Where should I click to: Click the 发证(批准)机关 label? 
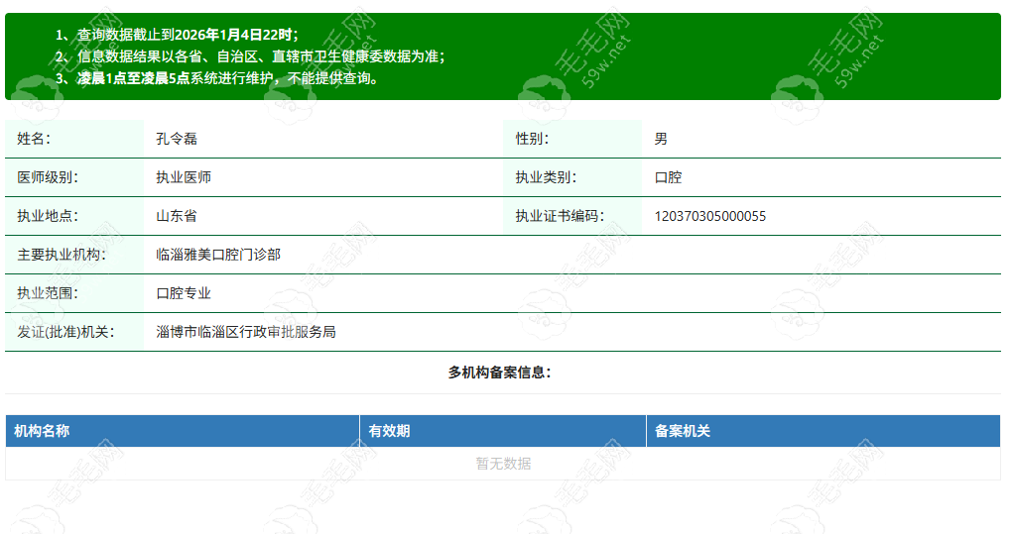coord(65,332)
